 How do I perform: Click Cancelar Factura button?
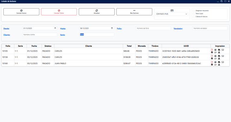pyautogui.click(x=21, y=12)
